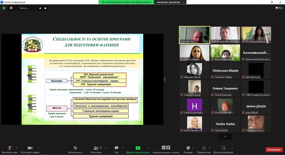Open the Реакции reactions icon
This screenshot has height=155, width=285.
tap(188, 148)
